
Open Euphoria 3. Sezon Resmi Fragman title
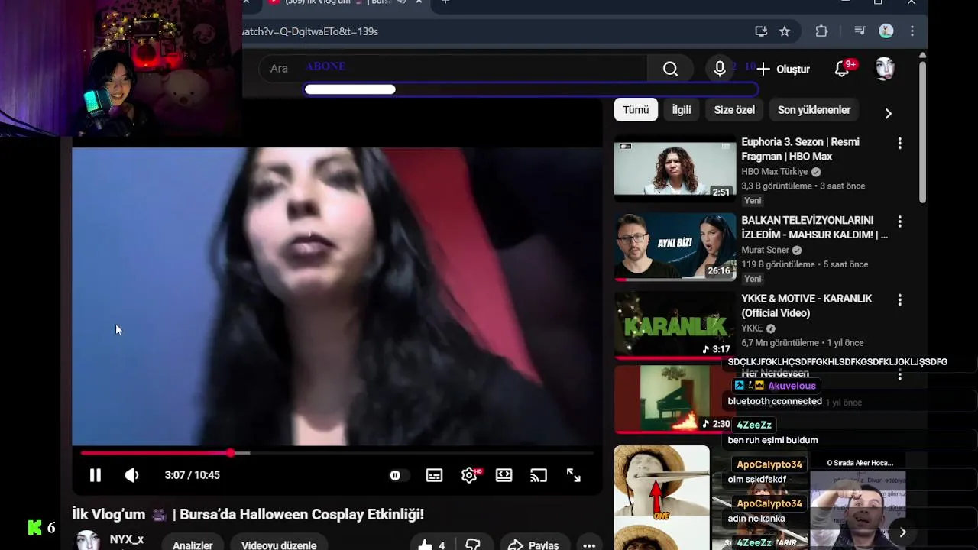800,149
